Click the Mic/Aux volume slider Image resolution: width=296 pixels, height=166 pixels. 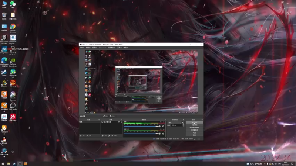pos(141,126)
